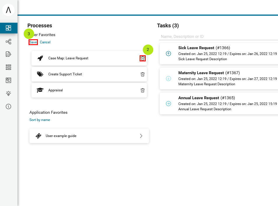
Task: Open the Tasks sidebar icon
Action: (8, 54)
